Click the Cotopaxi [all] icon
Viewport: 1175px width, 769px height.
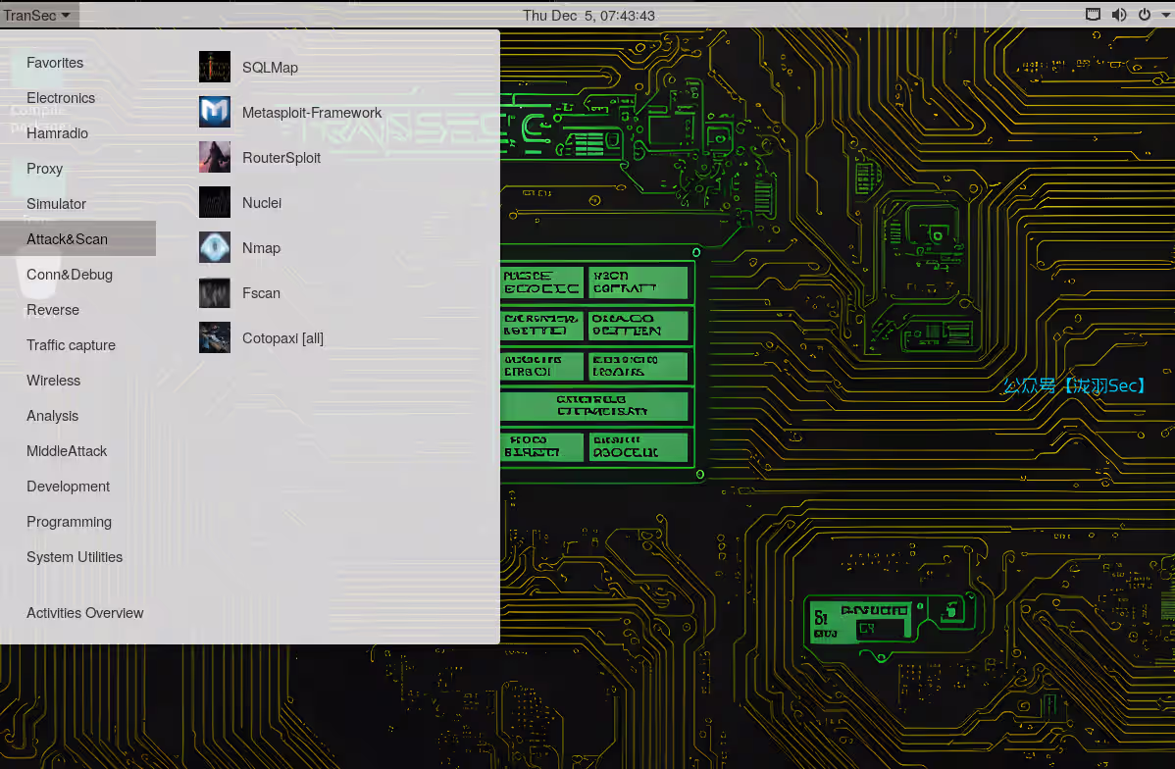(214, 338)
